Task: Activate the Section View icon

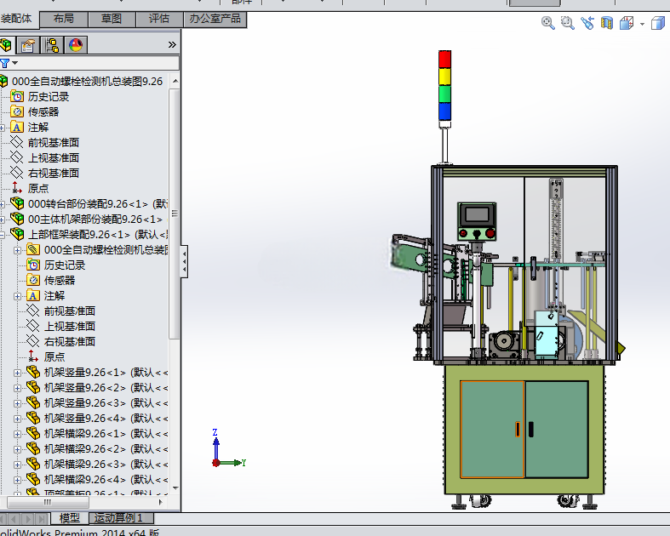Action: tap(607, 23)
